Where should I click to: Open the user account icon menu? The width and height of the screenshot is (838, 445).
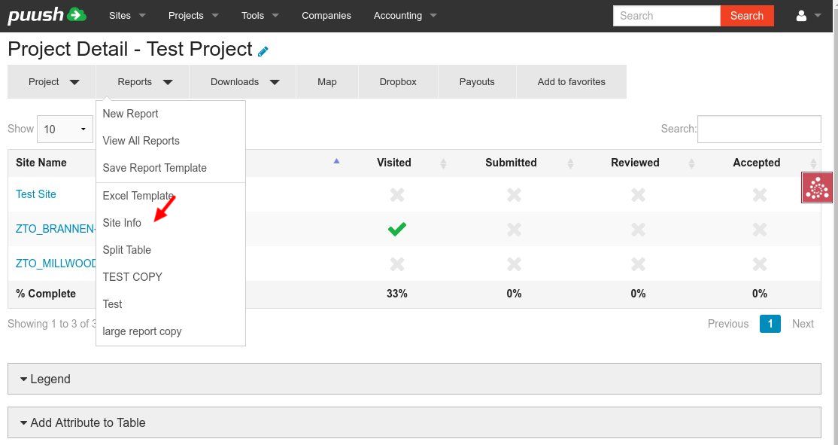pos(807,16)
